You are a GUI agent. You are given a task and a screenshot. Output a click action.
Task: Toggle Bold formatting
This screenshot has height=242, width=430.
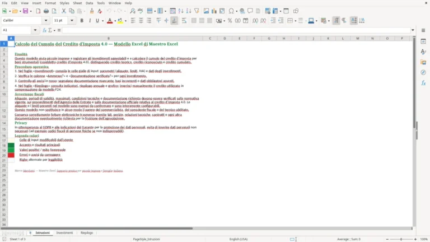pos(82,21)
